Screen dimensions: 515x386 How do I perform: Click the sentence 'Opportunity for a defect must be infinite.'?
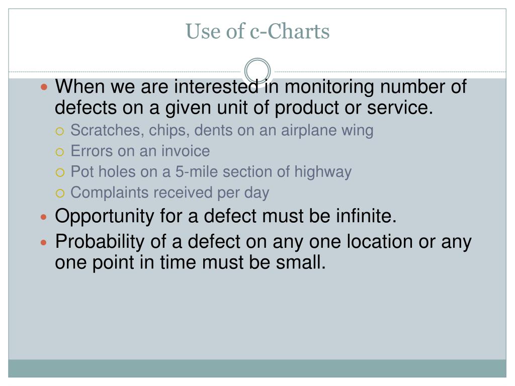(x=226, y=216)
